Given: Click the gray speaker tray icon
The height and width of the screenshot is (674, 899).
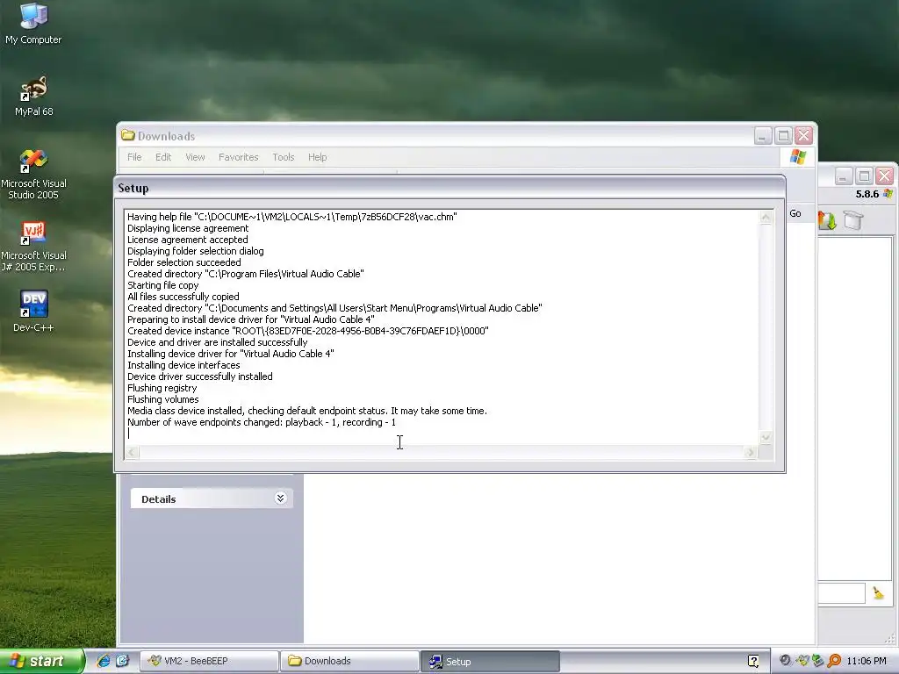Looking at the screenshot, I should pyautogui.click(x=786, y=661).
